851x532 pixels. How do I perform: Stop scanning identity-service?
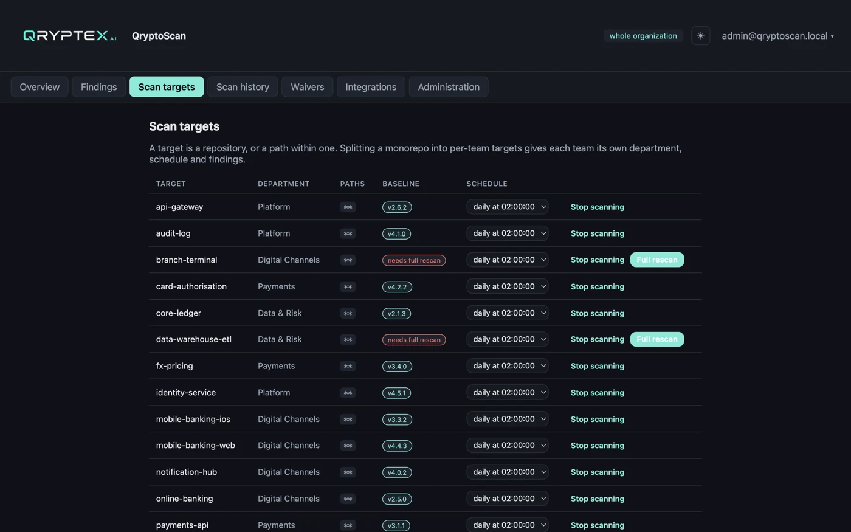point(597,393)
